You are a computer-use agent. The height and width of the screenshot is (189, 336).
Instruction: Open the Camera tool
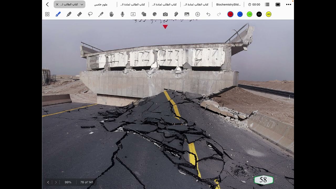[165, 14]
